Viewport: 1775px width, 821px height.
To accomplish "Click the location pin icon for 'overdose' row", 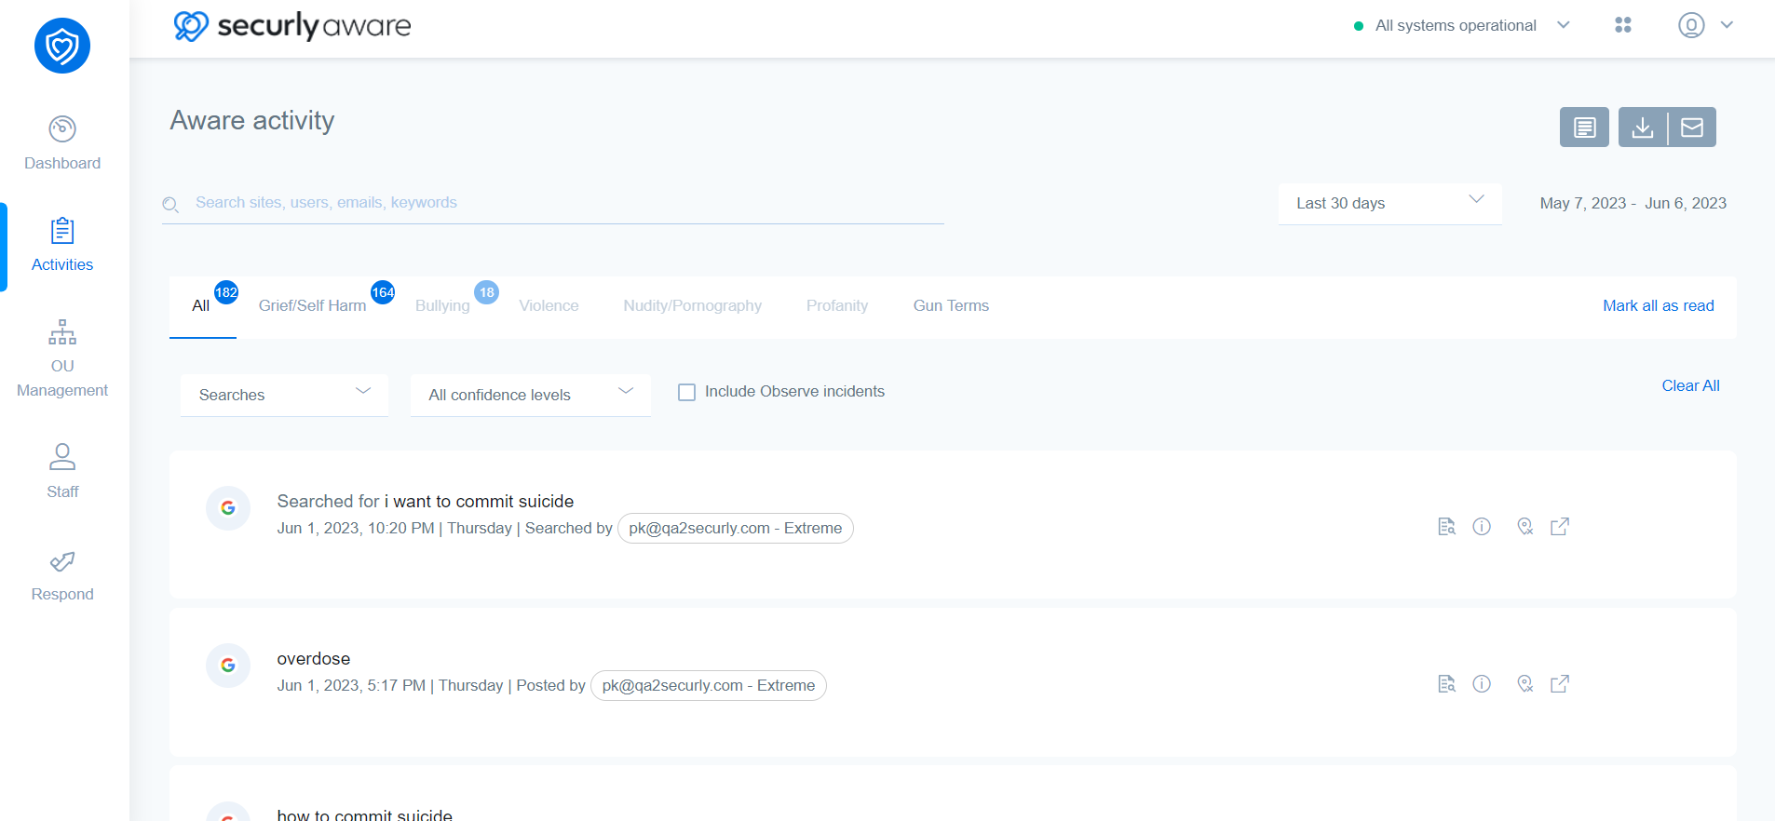I will point(1524,684).
